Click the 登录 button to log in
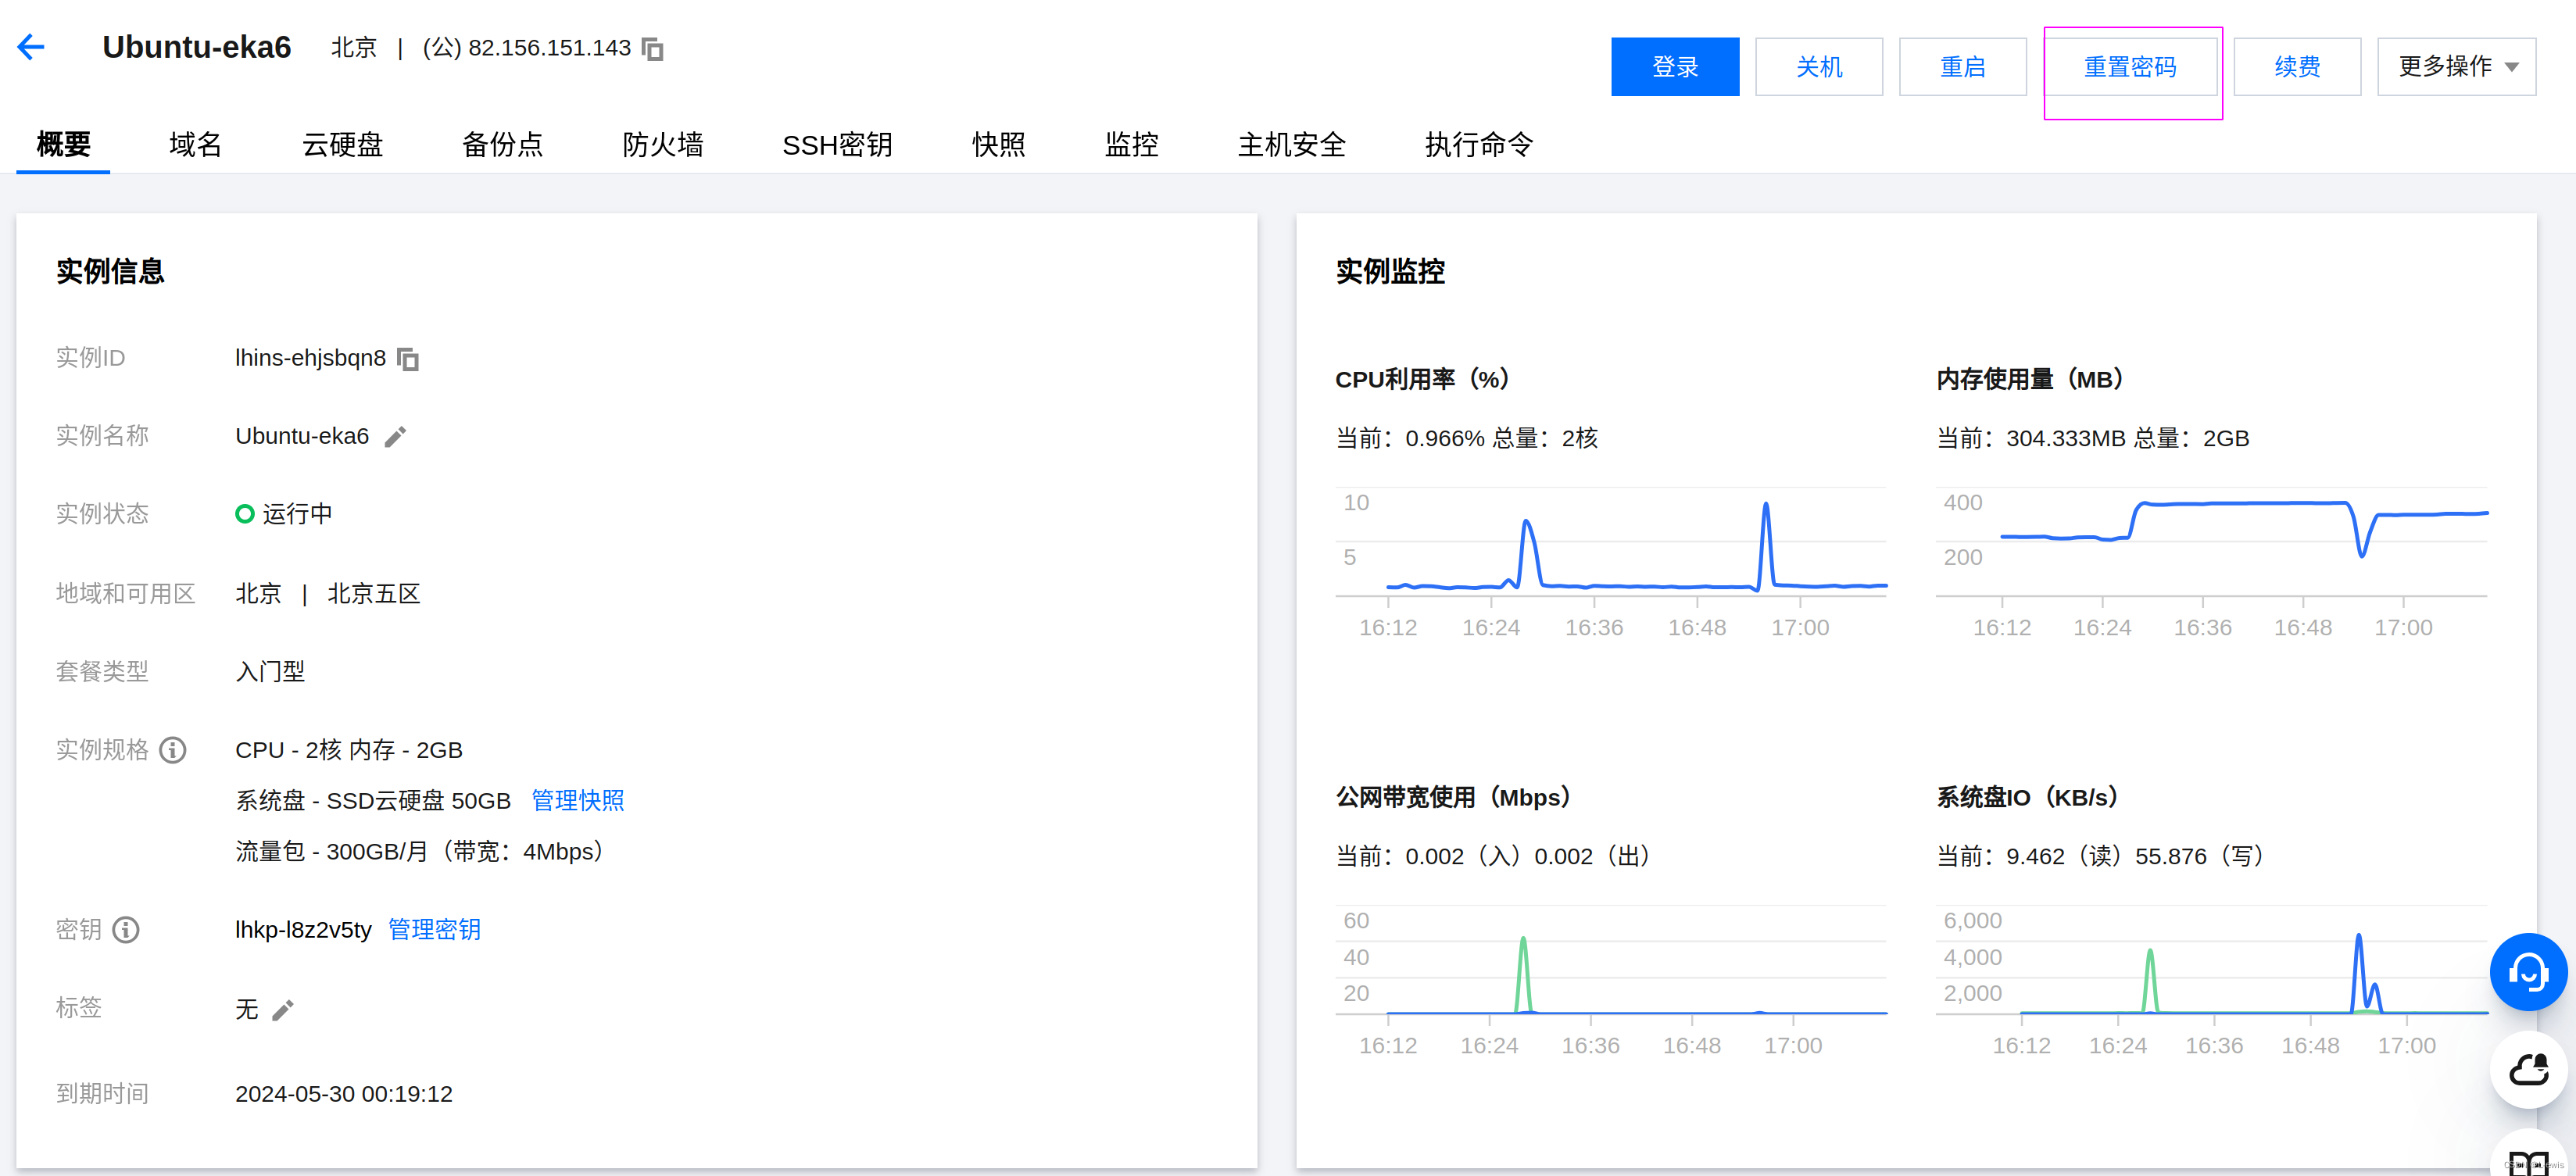Image resolution: width=2576 pixels, height=1176 pixels. click(x=1675, y=66)
